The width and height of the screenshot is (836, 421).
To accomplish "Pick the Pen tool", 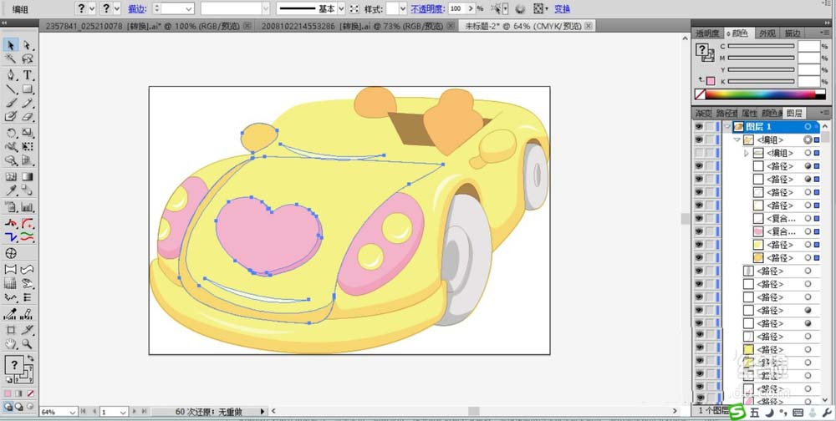I will click(x=12, y=74).
